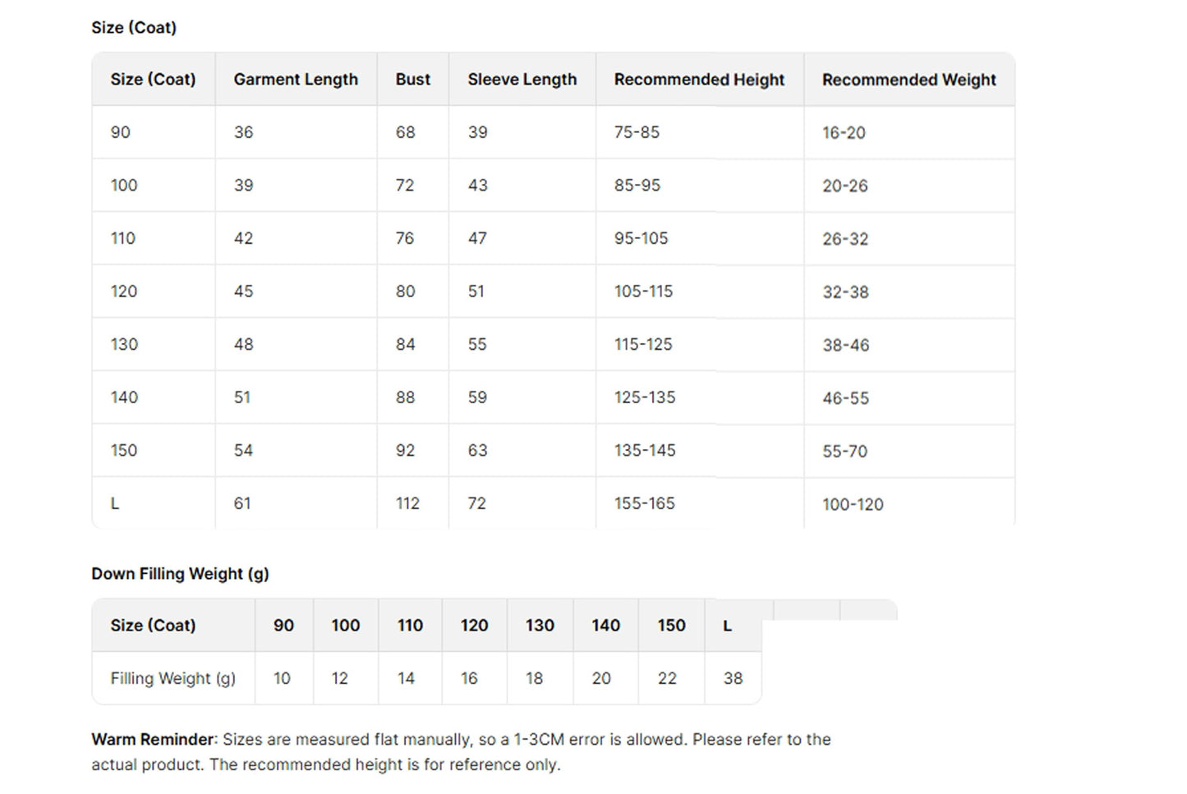The width and height of the screenshot is (1187, 794).
Task: Select size 110 in coat size table
Action: pos(123,238)
